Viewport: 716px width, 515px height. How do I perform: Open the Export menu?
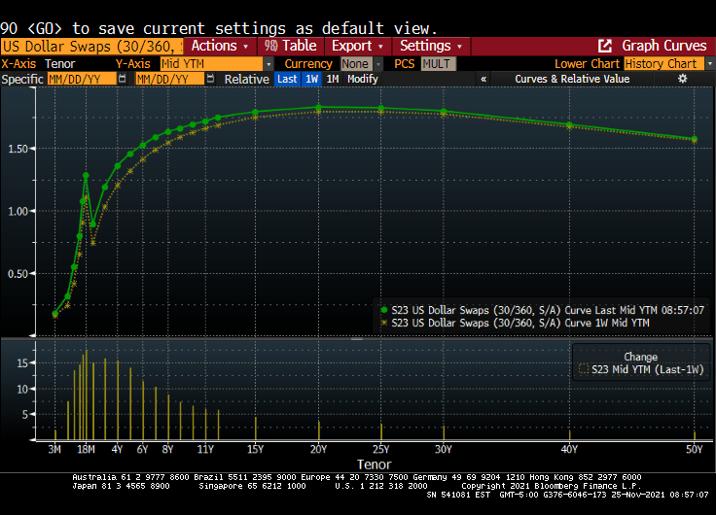pos(357,46)
